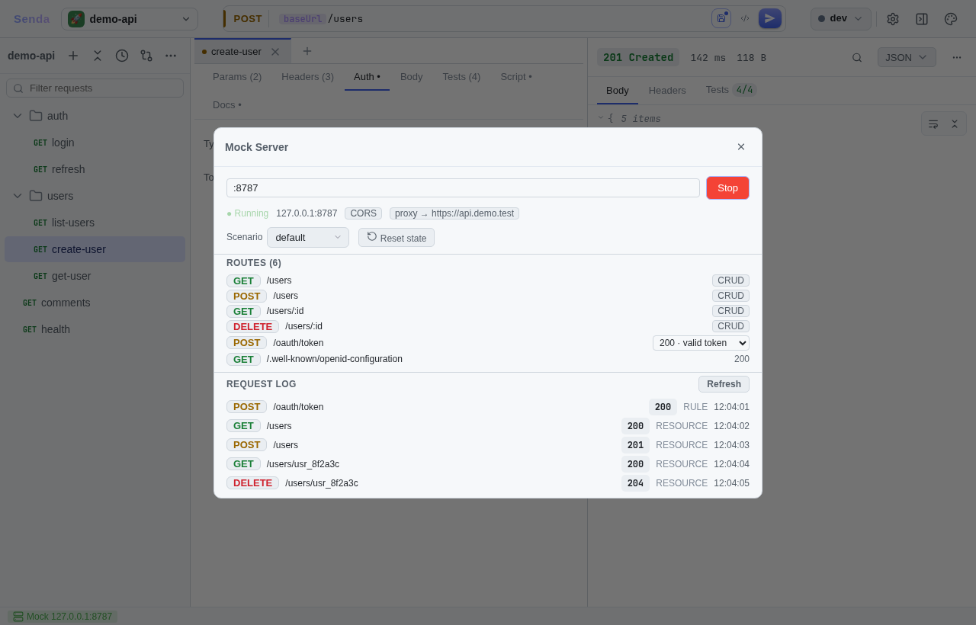Click the users folder icon
976x625 pixels.
pyautogui.click(x=36, y=196)
